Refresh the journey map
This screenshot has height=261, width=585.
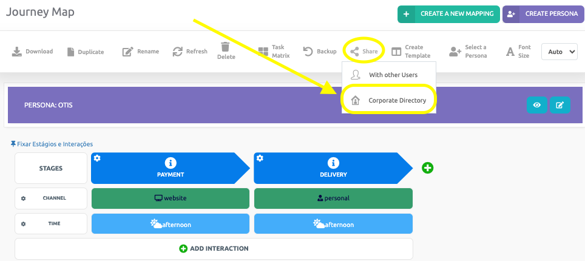(178, 52)
